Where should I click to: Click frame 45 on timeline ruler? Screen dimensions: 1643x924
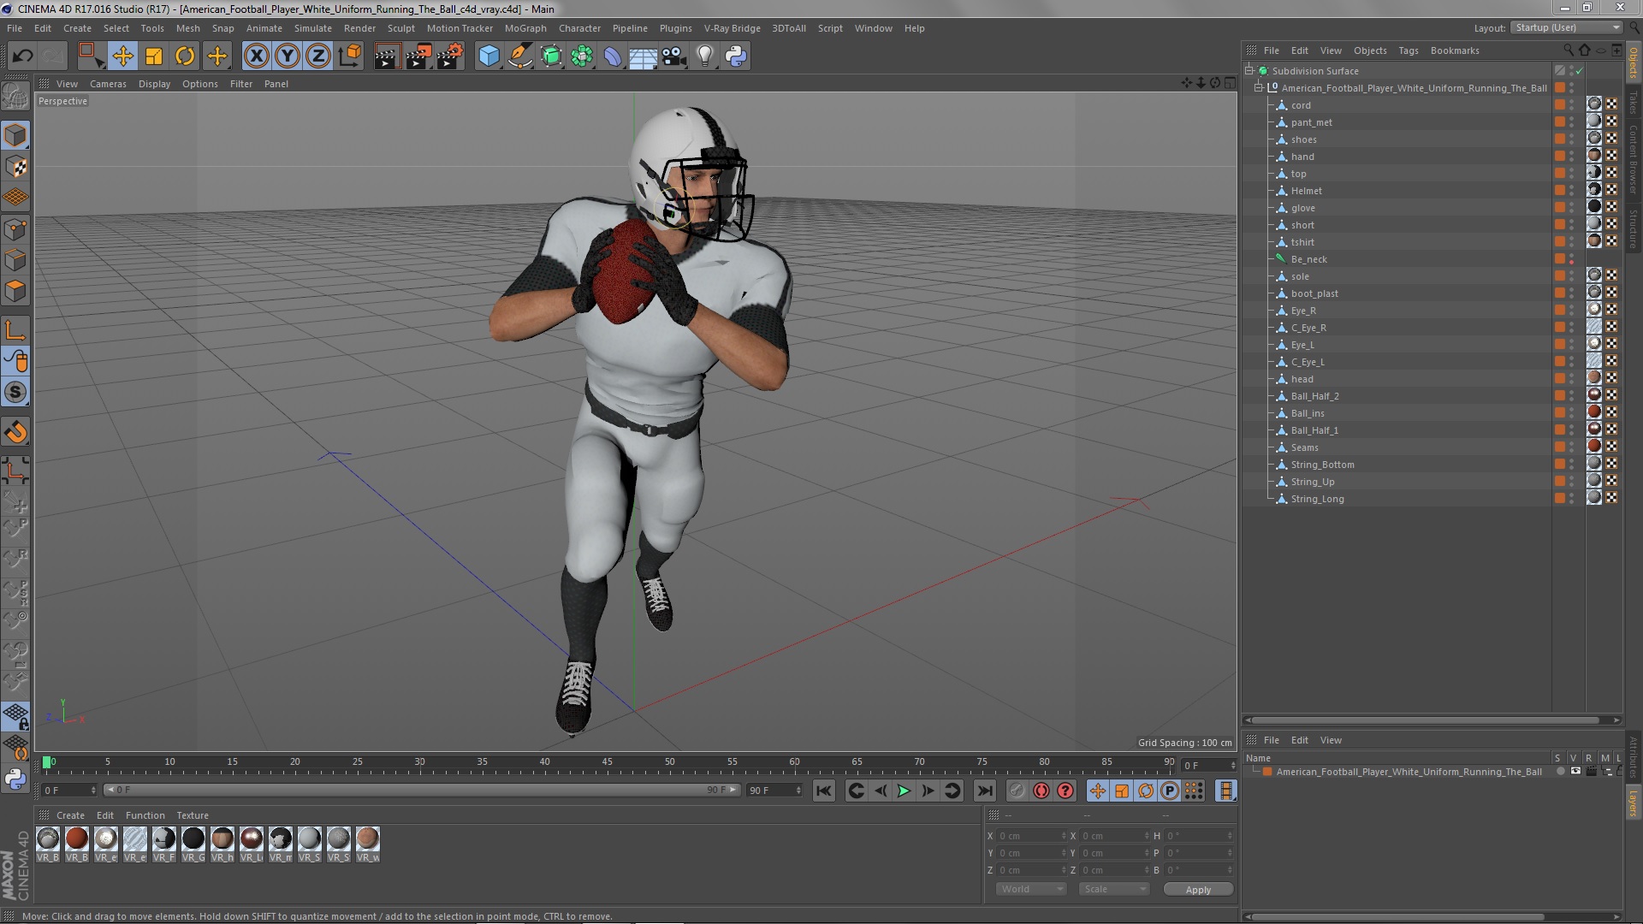607,763
